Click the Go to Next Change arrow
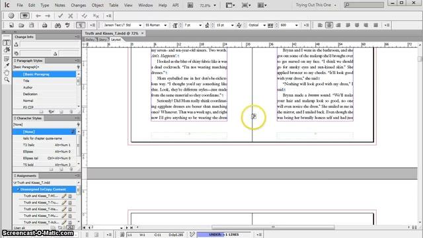Image resolution: width=423 pixels, height=238 pixels. coord(48,16)
